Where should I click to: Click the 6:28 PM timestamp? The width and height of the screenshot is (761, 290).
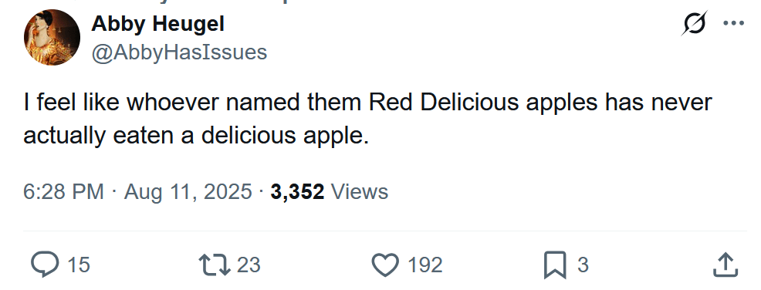[63, 191]
